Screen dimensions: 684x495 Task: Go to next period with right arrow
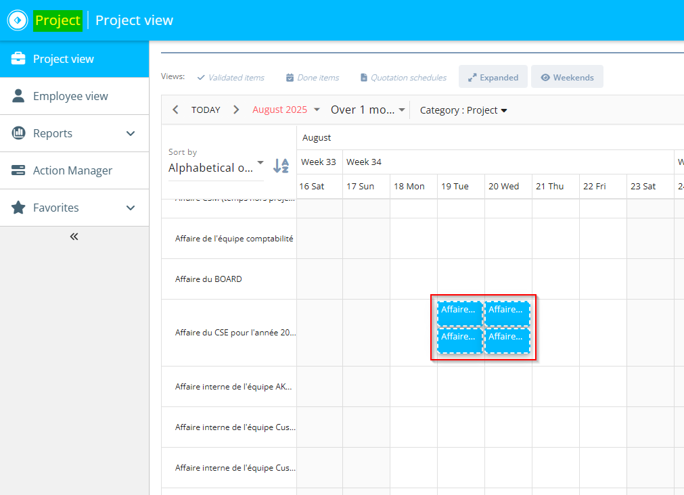point(236,110)
